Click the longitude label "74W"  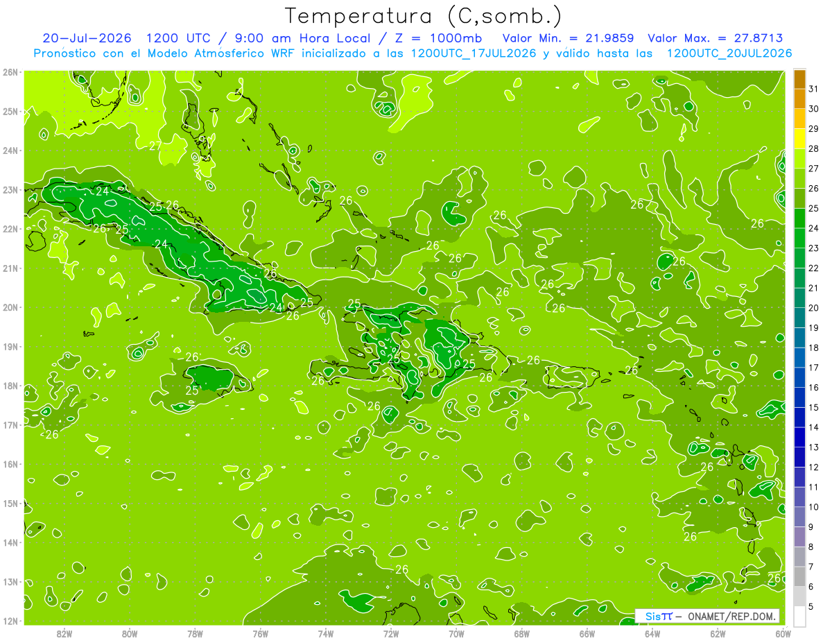[x=326, y=633]
